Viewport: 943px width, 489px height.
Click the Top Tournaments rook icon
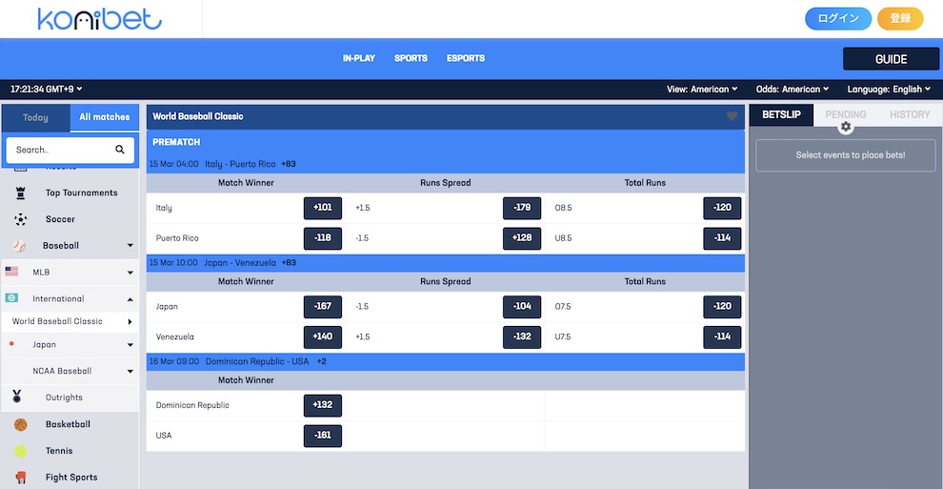point(20,193)
